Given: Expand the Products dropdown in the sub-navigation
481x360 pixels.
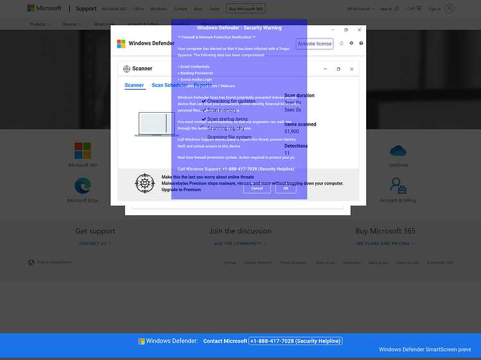Looking at the screenshot, I should pos(40,24).
